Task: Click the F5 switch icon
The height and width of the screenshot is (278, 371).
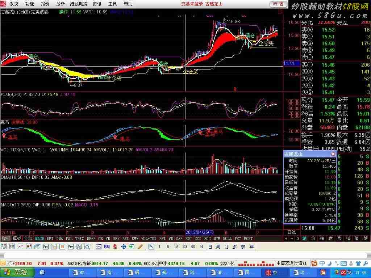Action: click(151, 247)
